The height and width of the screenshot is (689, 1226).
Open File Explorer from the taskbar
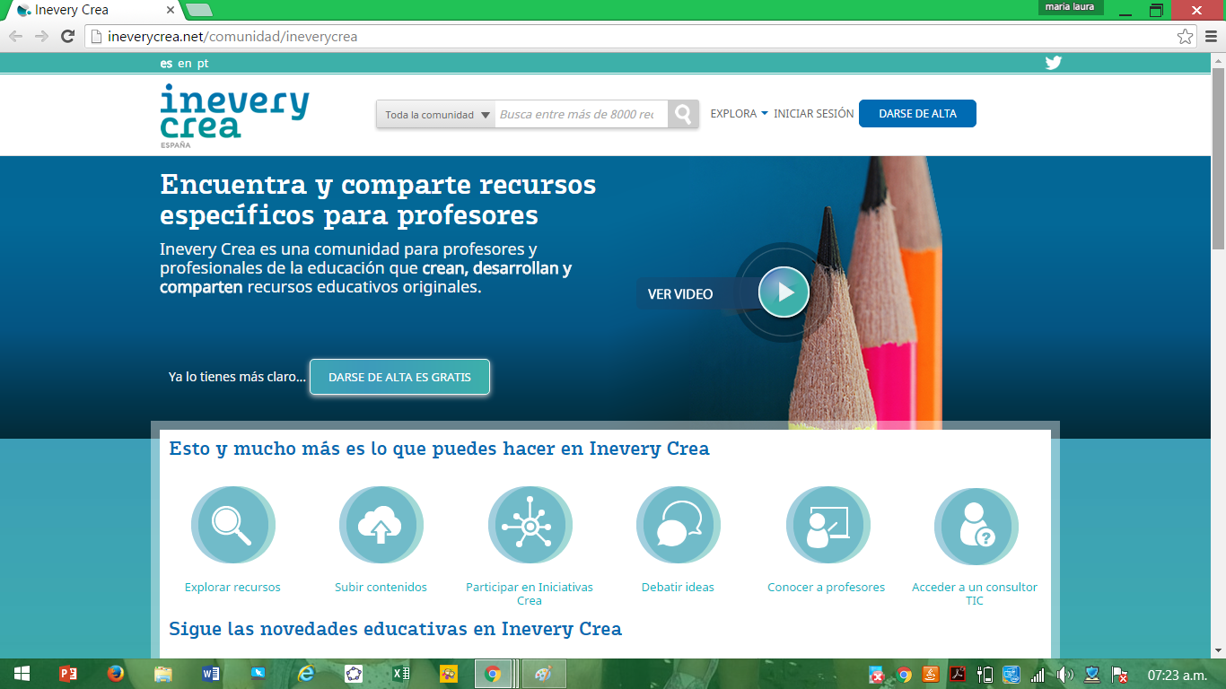coord(162,674)
